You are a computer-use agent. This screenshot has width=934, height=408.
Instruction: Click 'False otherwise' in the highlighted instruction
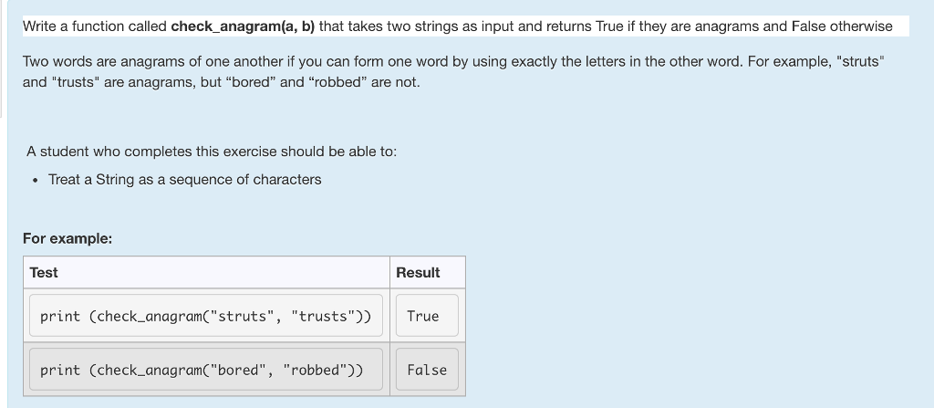pos(842,26)
